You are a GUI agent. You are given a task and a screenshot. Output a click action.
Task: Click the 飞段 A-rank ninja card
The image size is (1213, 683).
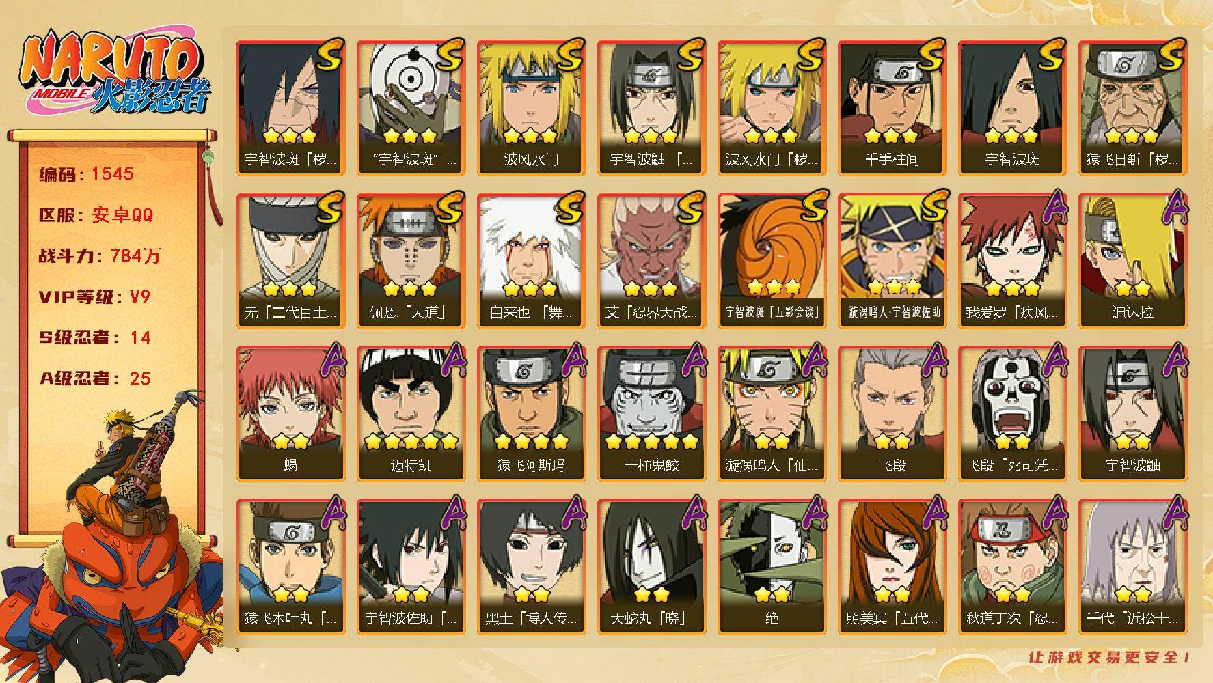pos(892,413)
